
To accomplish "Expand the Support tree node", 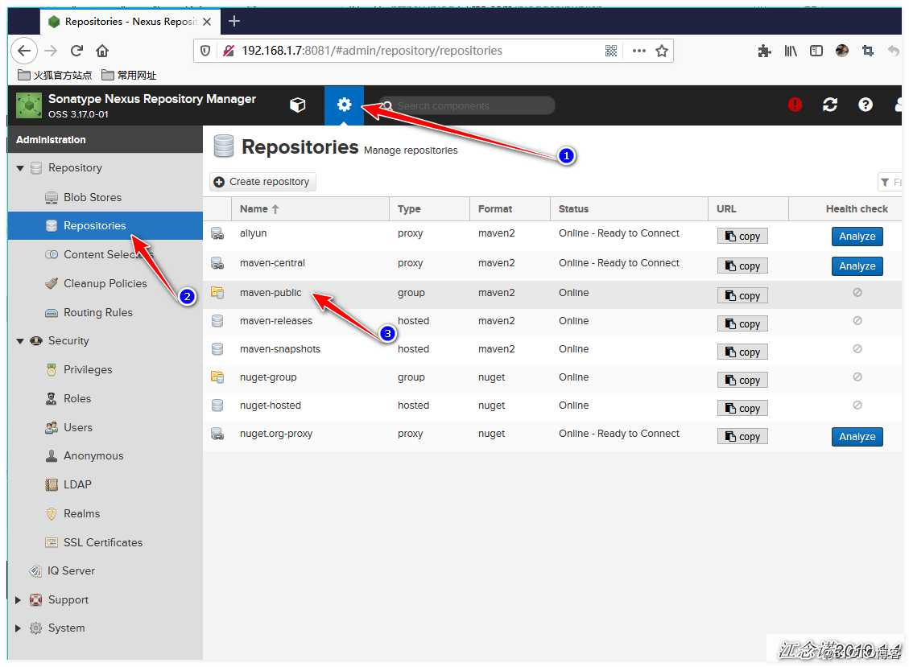I will 18,599.
